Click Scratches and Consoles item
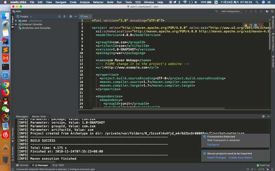The width and height of the screenshot is (275, 171). point(36,28)
